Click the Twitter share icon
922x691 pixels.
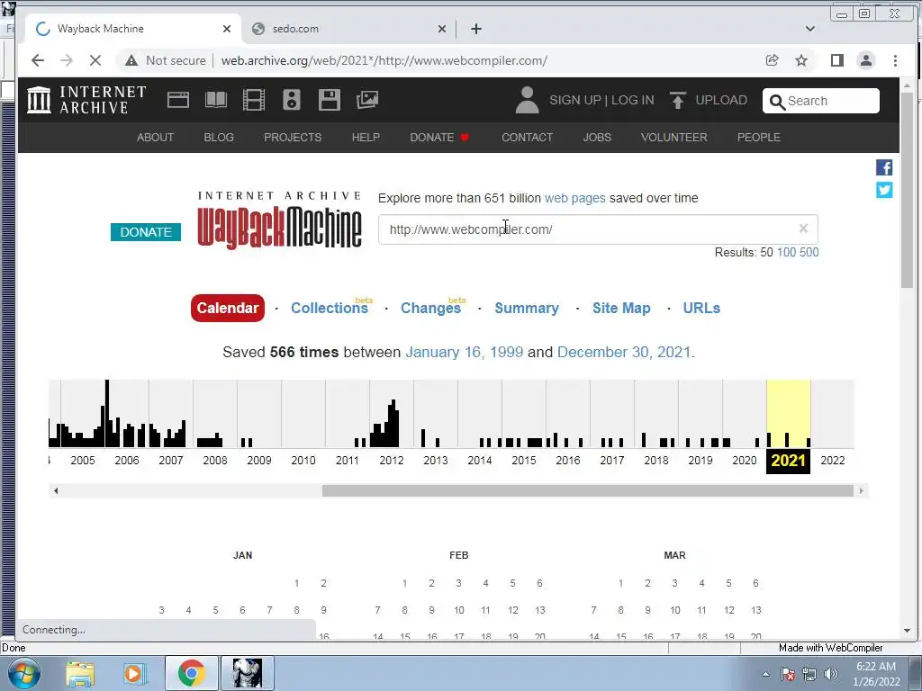[884, 190]
